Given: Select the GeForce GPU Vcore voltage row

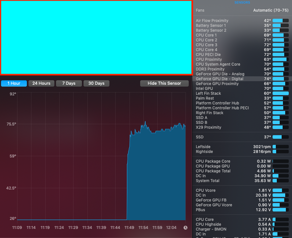Looking at the screenshot, I should (242, 205).
